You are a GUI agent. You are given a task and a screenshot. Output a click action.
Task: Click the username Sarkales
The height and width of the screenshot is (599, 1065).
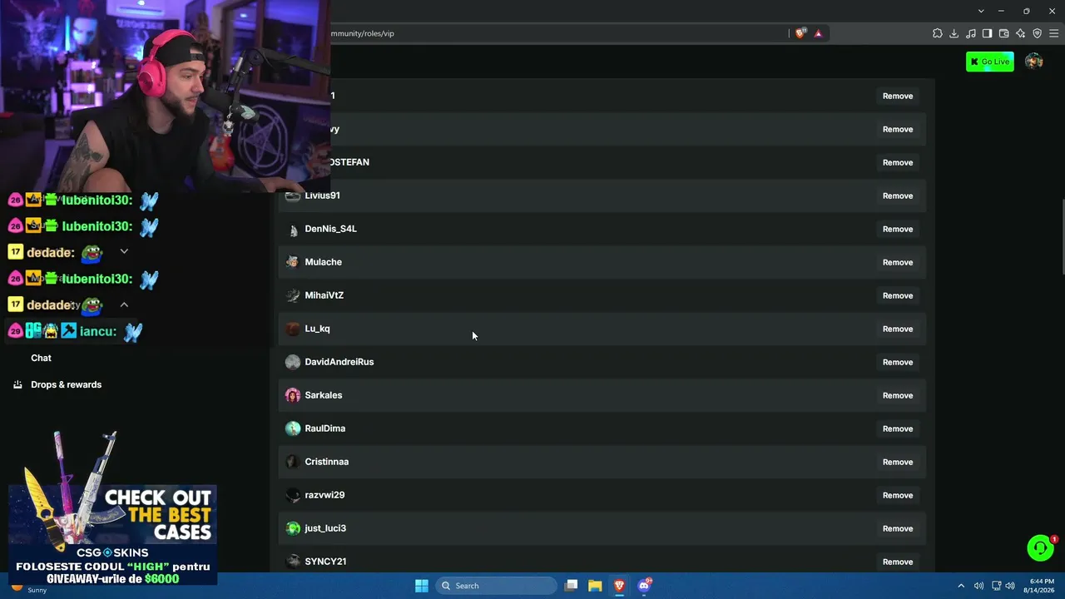click(x=324, y=395)
